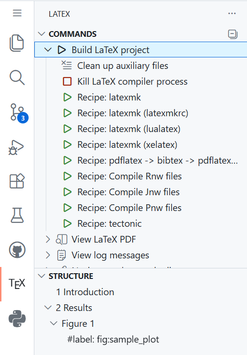Viewport: 247px width, 355px height.
Task: Open the Python activity bar icon
Action: [x=17, y=319]
